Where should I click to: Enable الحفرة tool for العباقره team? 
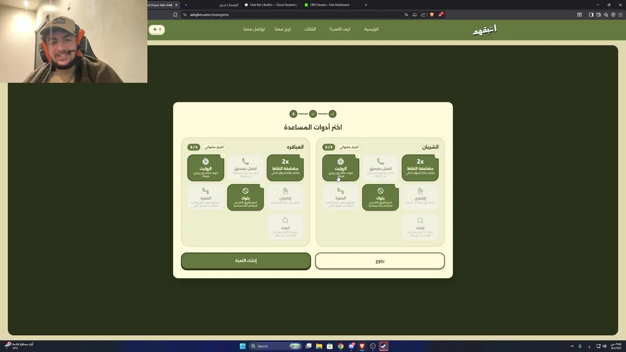206,198
